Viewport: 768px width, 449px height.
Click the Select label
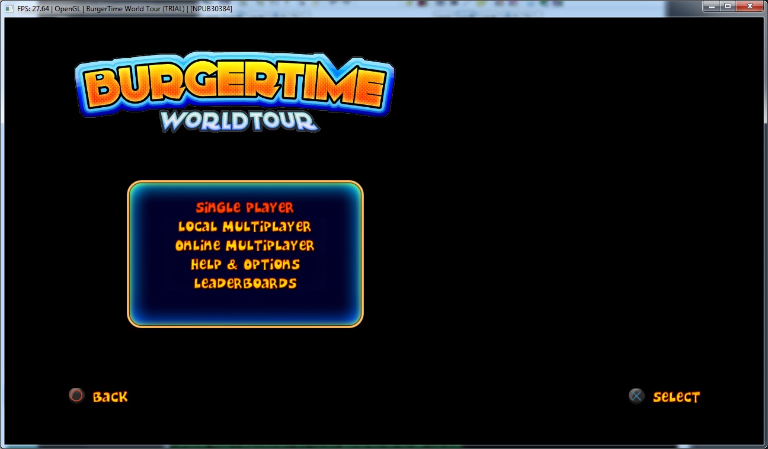(x=676, y=397)
